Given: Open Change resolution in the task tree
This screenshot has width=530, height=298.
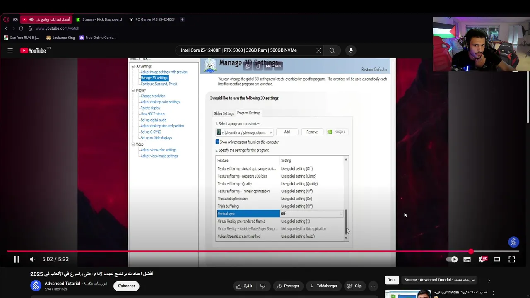Looking at the screenshot, I should tap(153, 96).
